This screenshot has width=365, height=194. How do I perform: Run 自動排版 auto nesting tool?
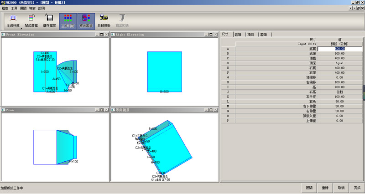[104, 21]
